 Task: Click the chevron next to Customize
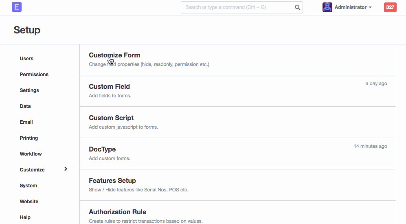click(x=66, y=169)
